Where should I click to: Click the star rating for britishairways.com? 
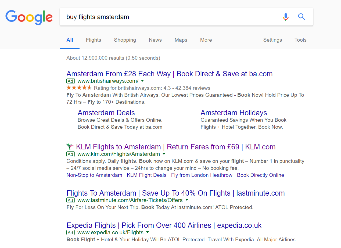79,88
